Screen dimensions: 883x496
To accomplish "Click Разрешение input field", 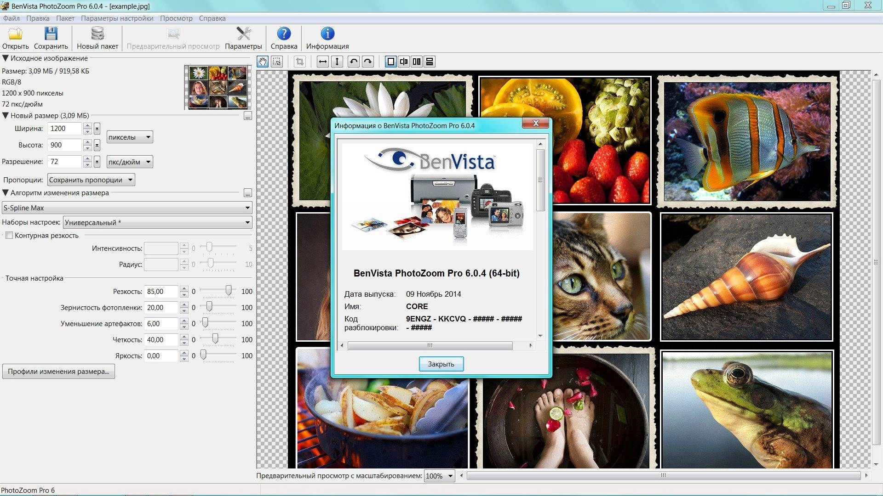I will (65, 162).
